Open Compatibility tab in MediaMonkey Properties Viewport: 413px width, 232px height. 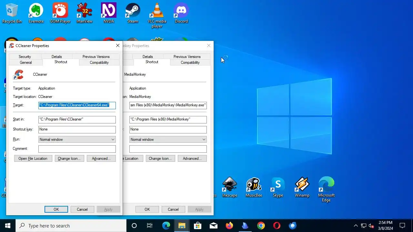click(190, 63)
